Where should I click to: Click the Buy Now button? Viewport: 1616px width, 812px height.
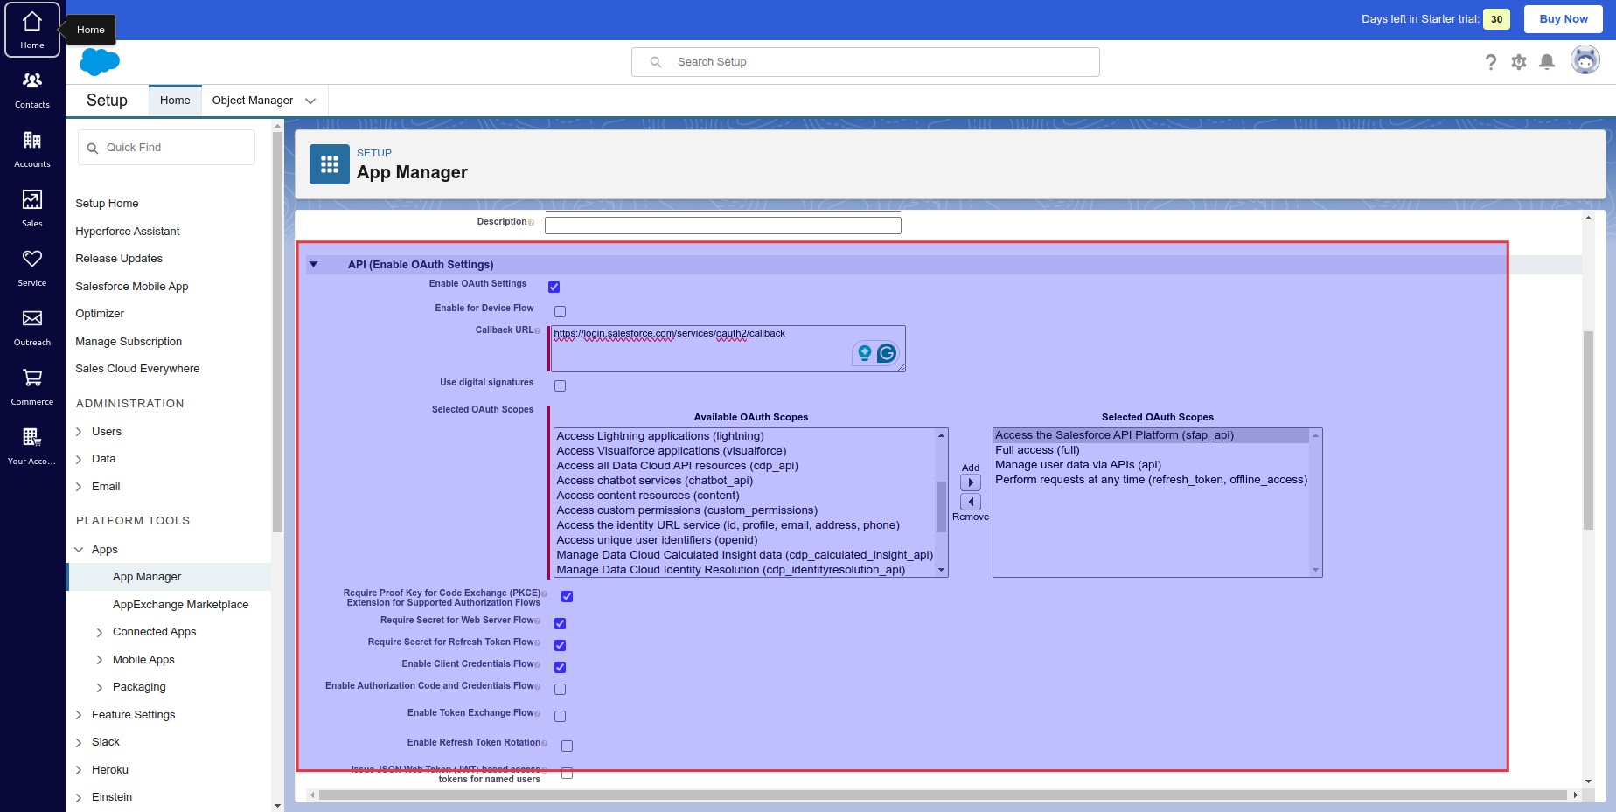tap(1564, 19)
